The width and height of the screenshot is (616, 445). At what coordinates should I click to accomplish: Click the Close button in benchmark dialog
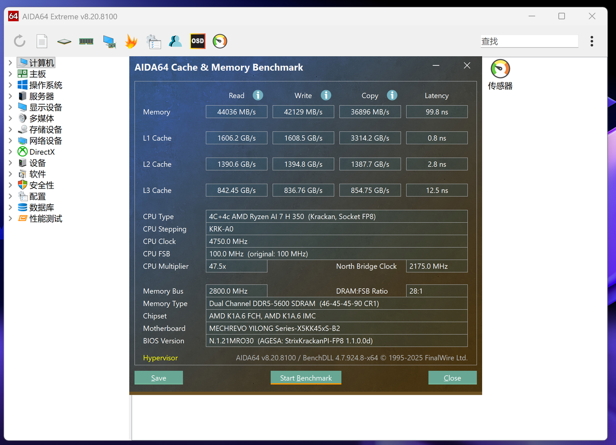pos(452,377)
